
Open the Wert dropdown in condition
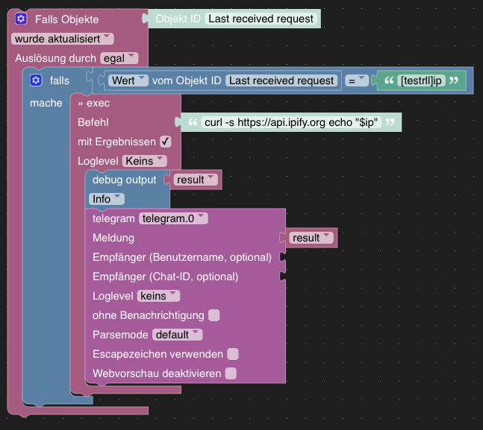(128, 80)
